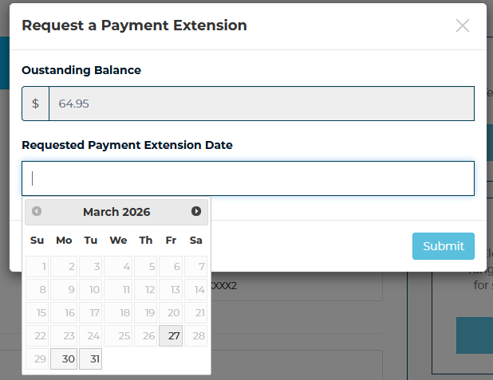
Task: Go to previous month in calendar
Action: pyautogui.click(x=37, y=212)
